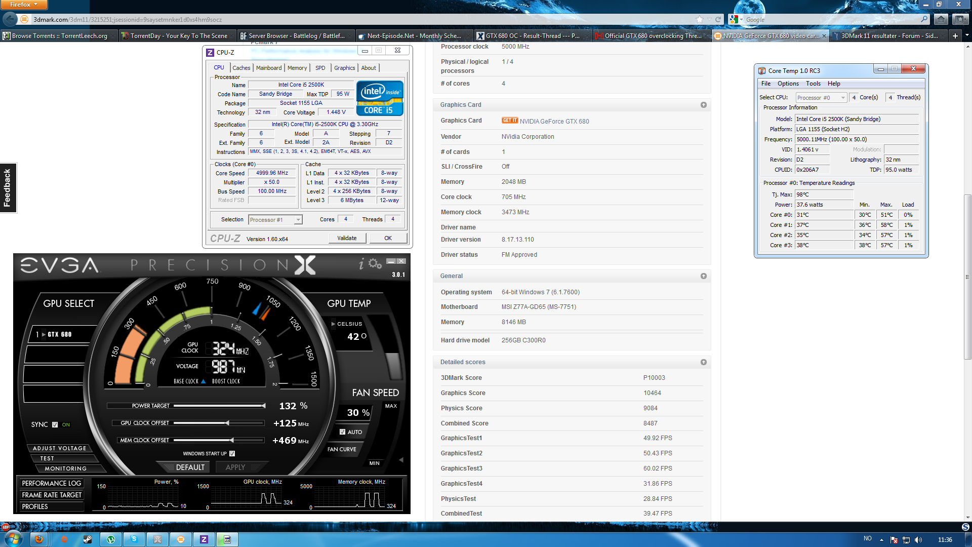Image resolution: width=972 pixels, height=547 pixels.
Task: Open Core Temp Options menu
Action: tap(788, 84)
